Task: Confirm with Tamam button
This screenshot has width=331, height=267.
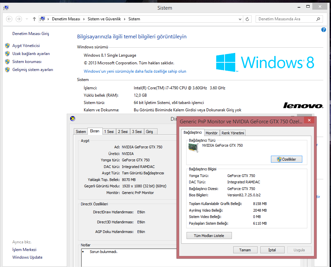Action: click(245, 250)
